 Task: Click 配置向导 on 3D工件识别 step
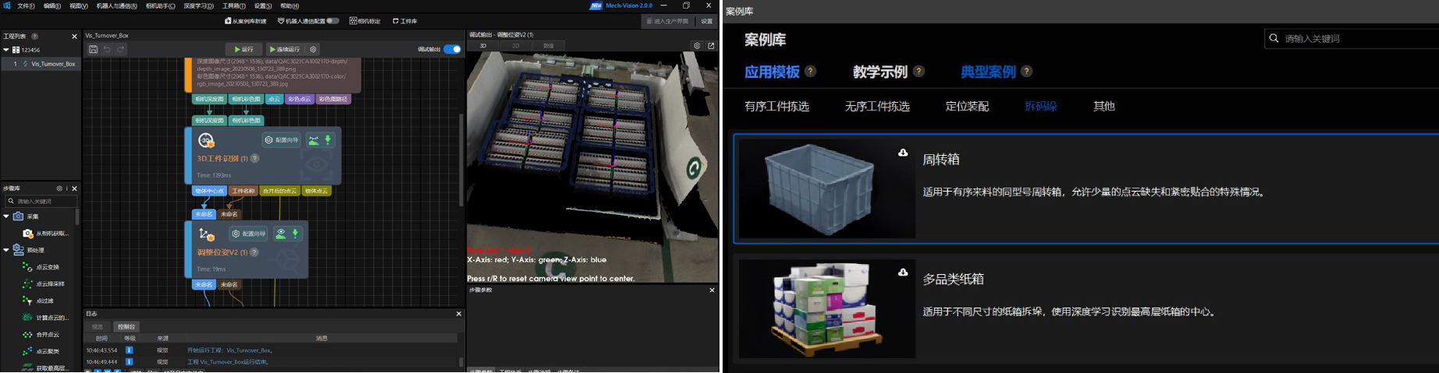[282, 140]
